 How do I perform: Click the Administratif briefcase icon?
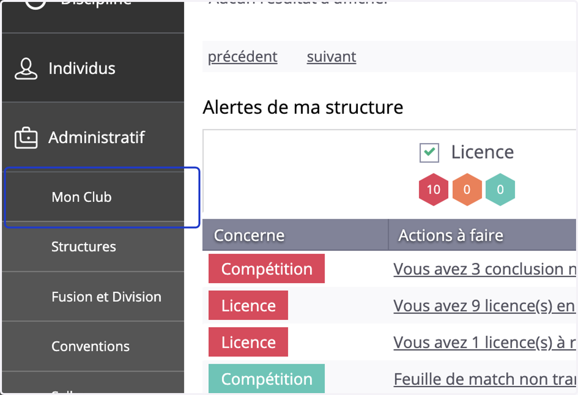[x=26, y=137]
